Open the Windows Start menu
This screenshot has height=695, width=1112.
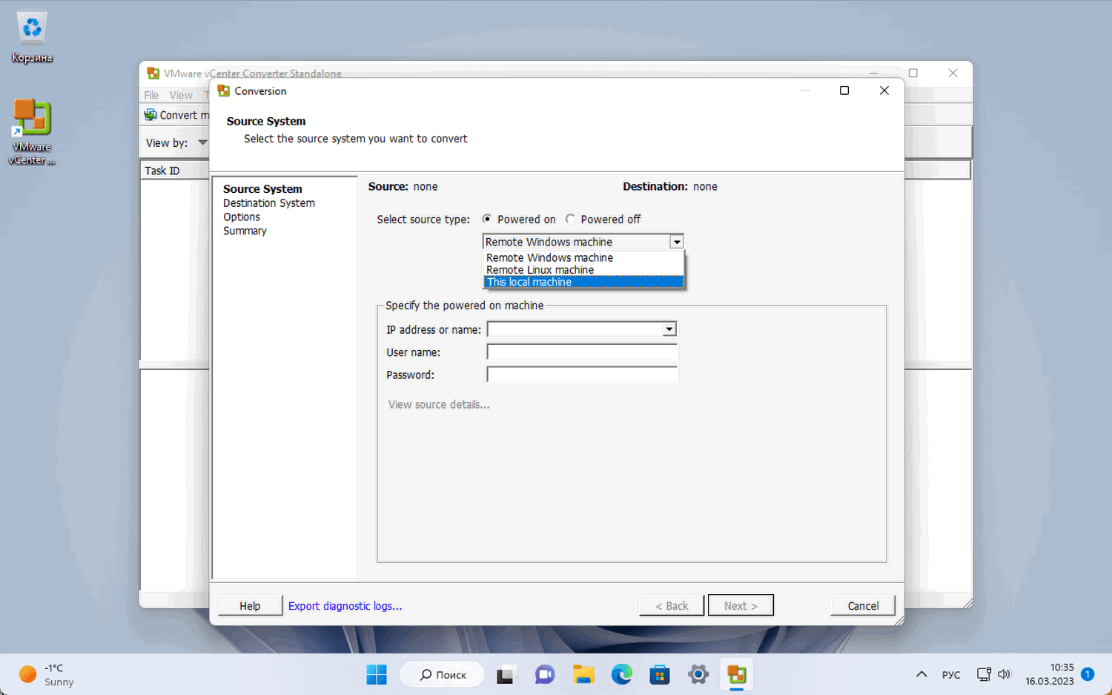[x=377, y=675]
